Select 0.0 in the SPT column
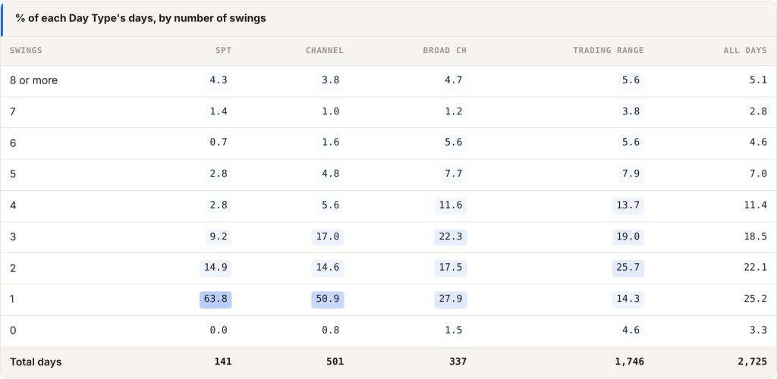 pos(219,330)
